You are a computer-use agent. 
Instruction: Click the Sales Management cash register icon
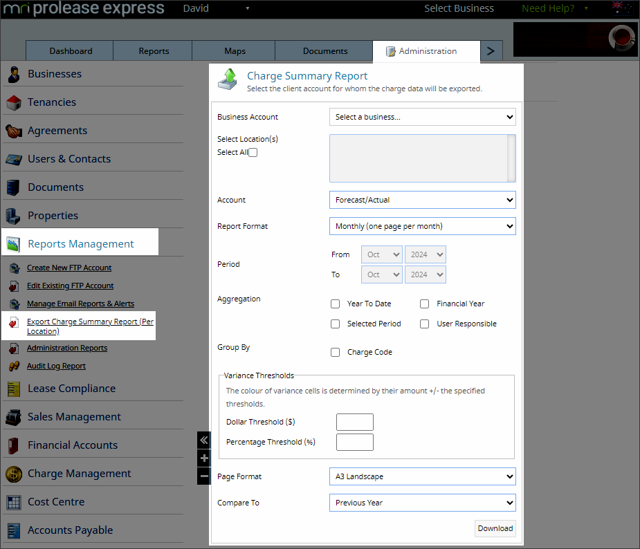(13, 417)
